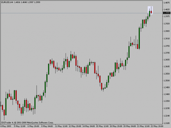Click the EURUSD,H4 chart title text
The image size is (171, 128).
click(x=7, y=2)
